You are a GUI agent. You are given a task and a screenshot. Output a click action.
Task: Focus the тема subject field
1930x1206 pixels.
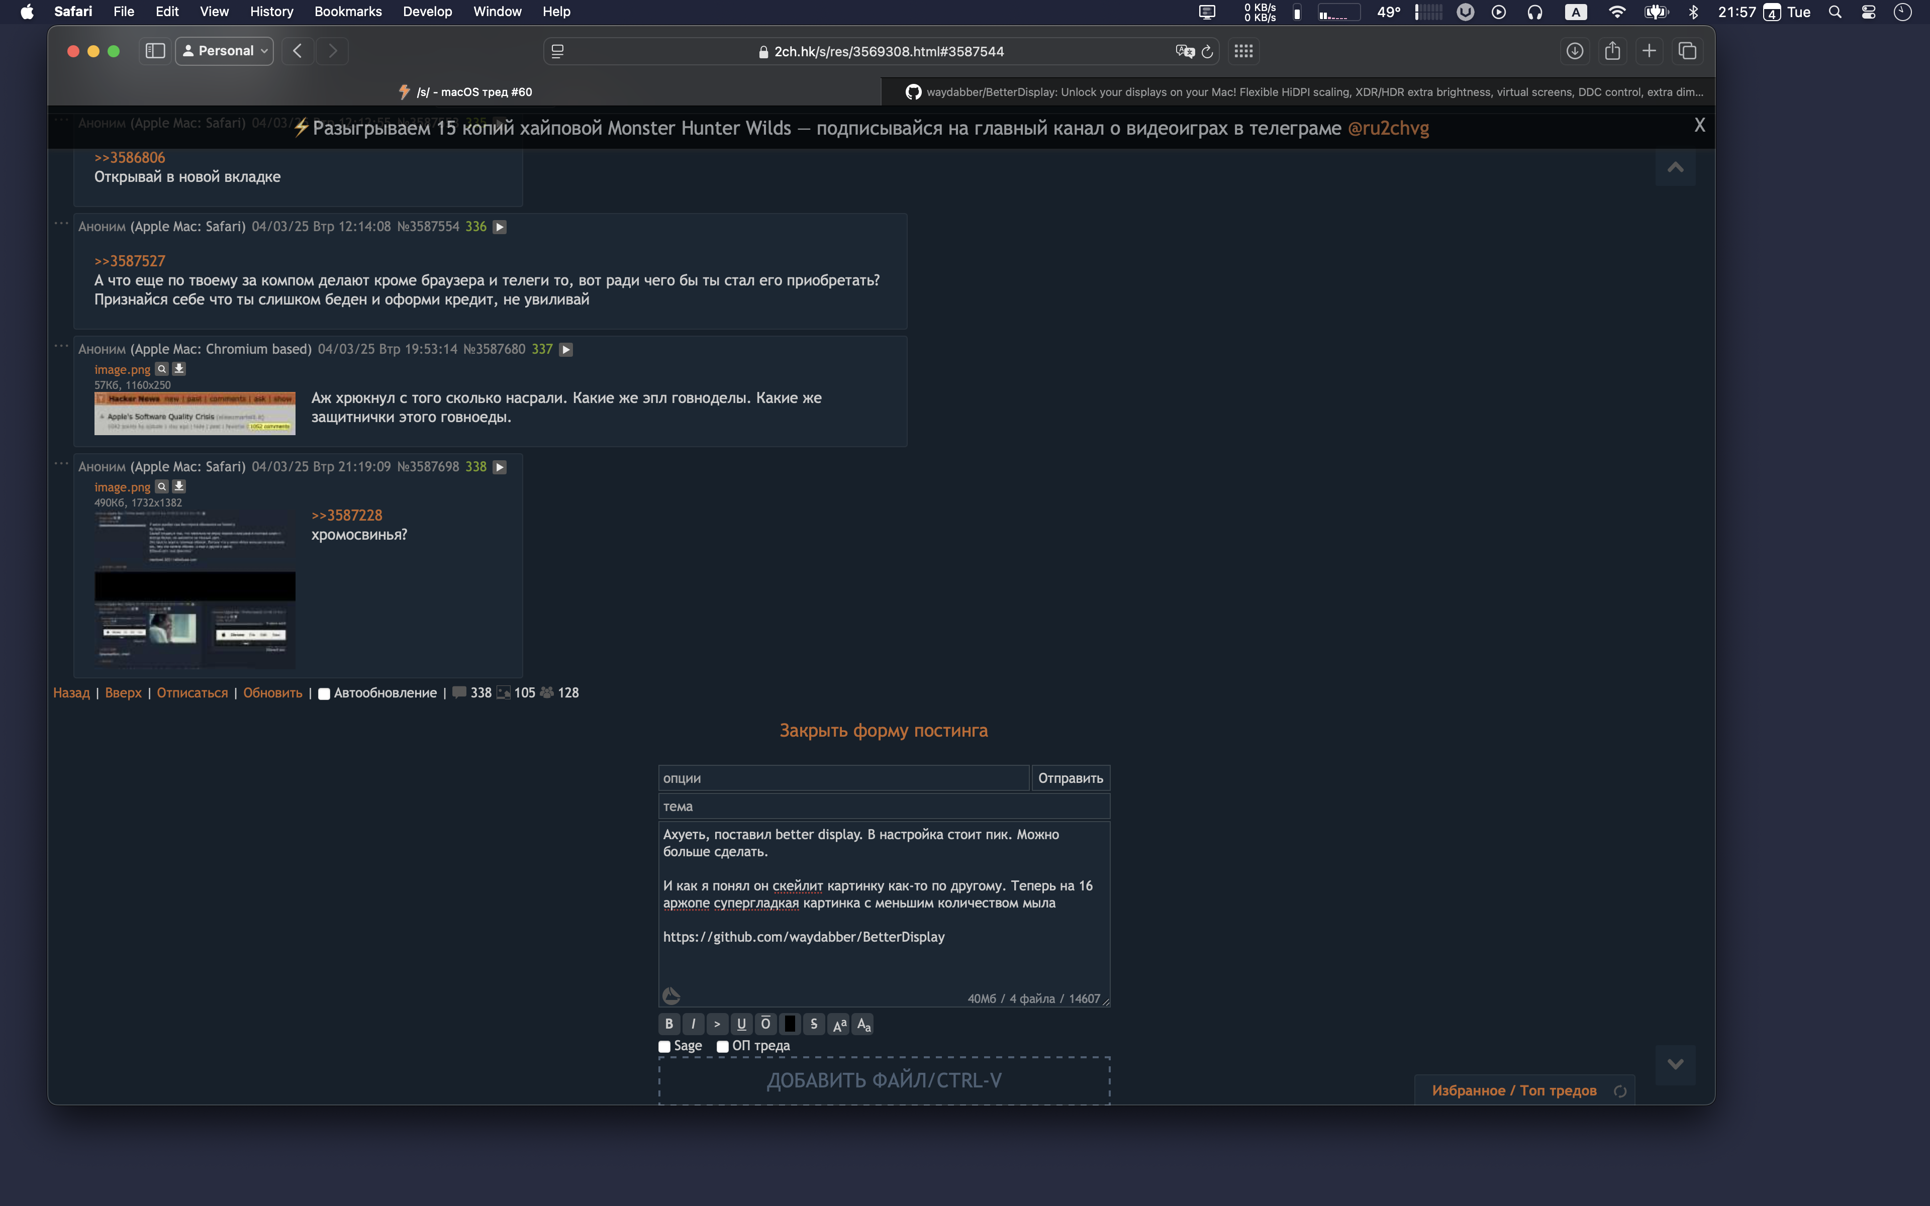point(884,807)
